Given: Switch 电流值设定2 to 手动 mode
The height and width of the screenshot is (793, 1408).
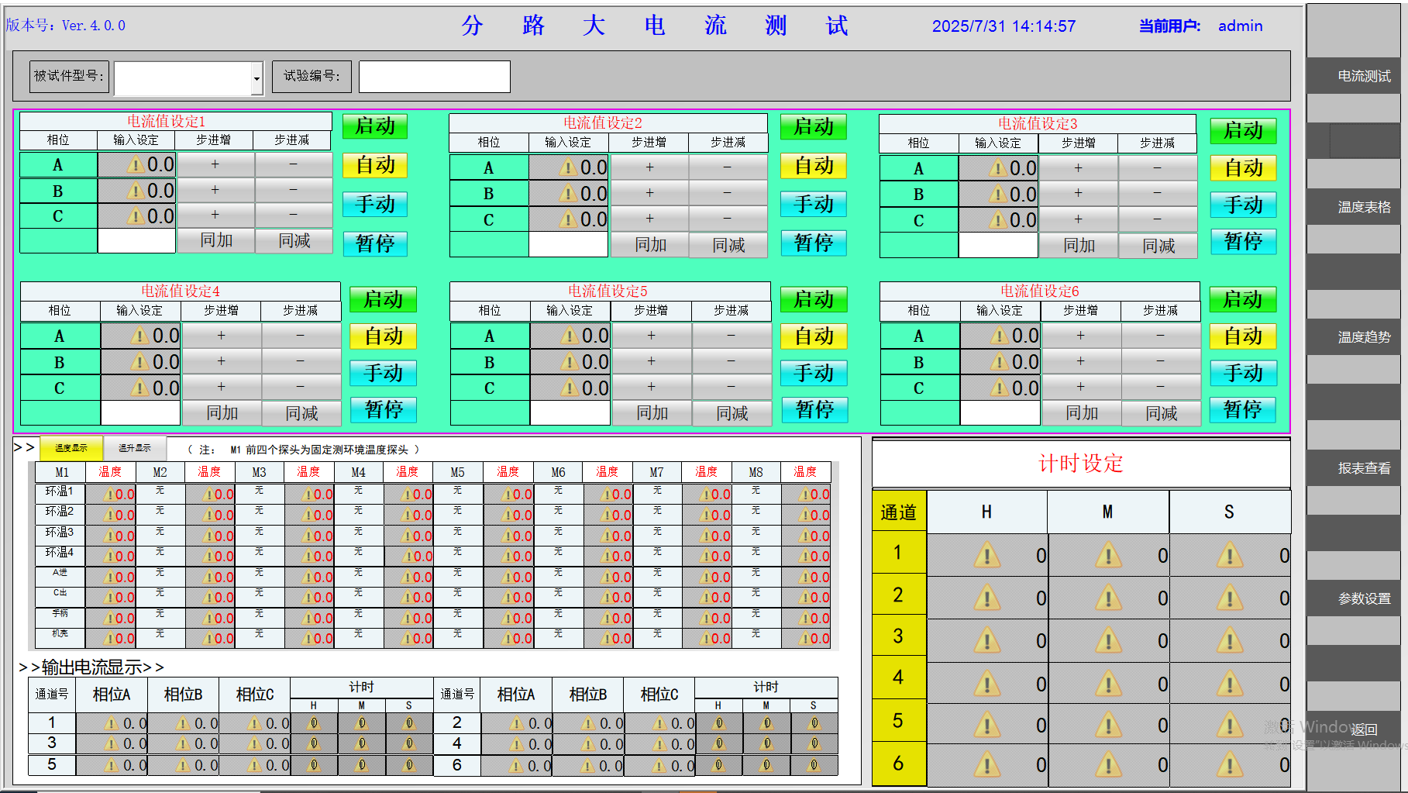Looking at the screenshot, I should coord(813,204).
